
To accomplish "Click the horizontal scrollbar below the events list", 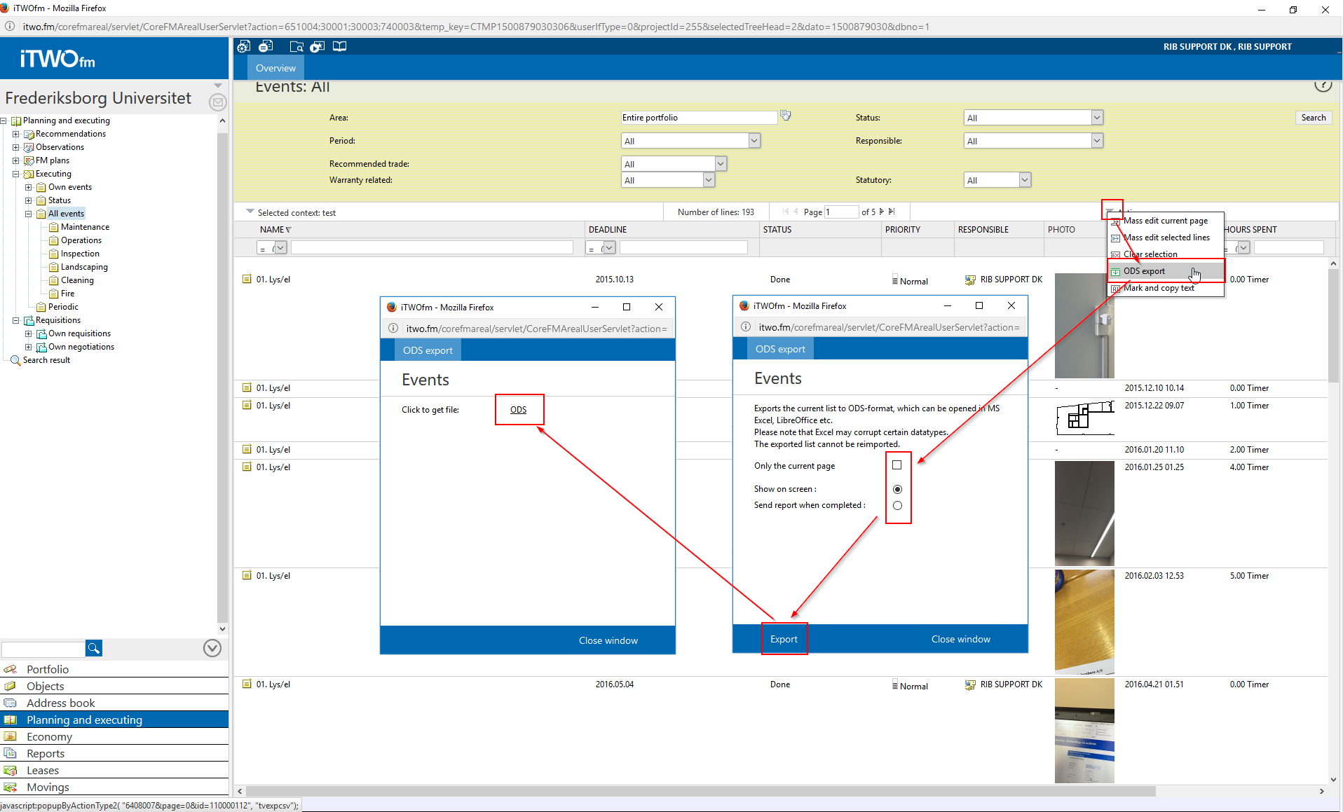I will pos(701,791).
